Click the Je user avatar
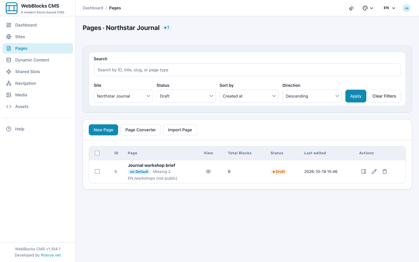 (x=407, y=8)
